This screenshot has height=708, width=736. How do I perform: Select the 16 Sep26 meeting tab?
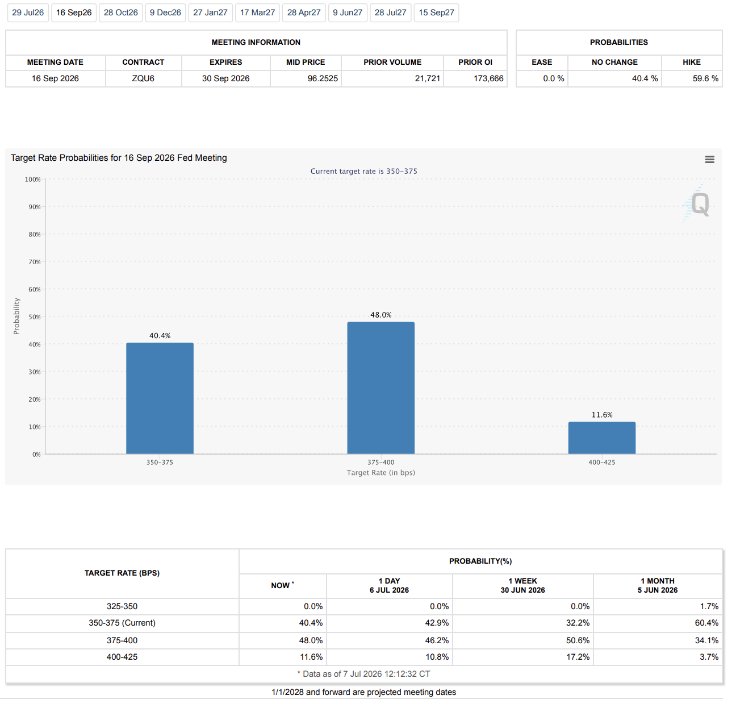click(74, 13)
